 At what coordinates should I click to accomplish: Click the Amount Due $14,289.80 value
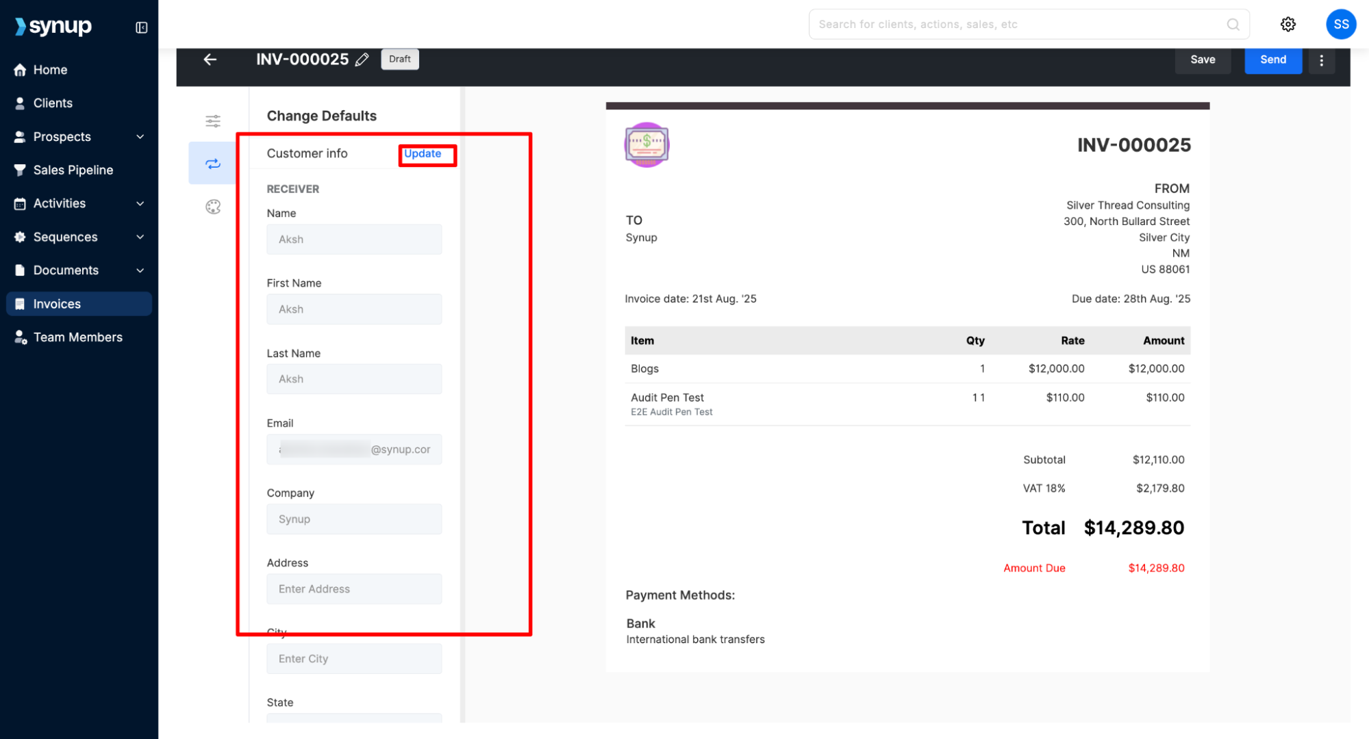(1156, 568)
